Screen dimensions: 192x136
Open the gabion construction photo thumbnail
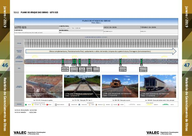click(44, 87)
